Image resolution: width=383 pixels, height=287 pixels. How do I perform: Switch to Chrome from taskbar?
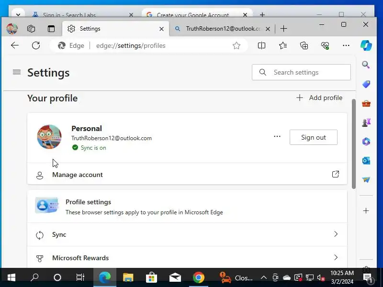tap(198, 277)
